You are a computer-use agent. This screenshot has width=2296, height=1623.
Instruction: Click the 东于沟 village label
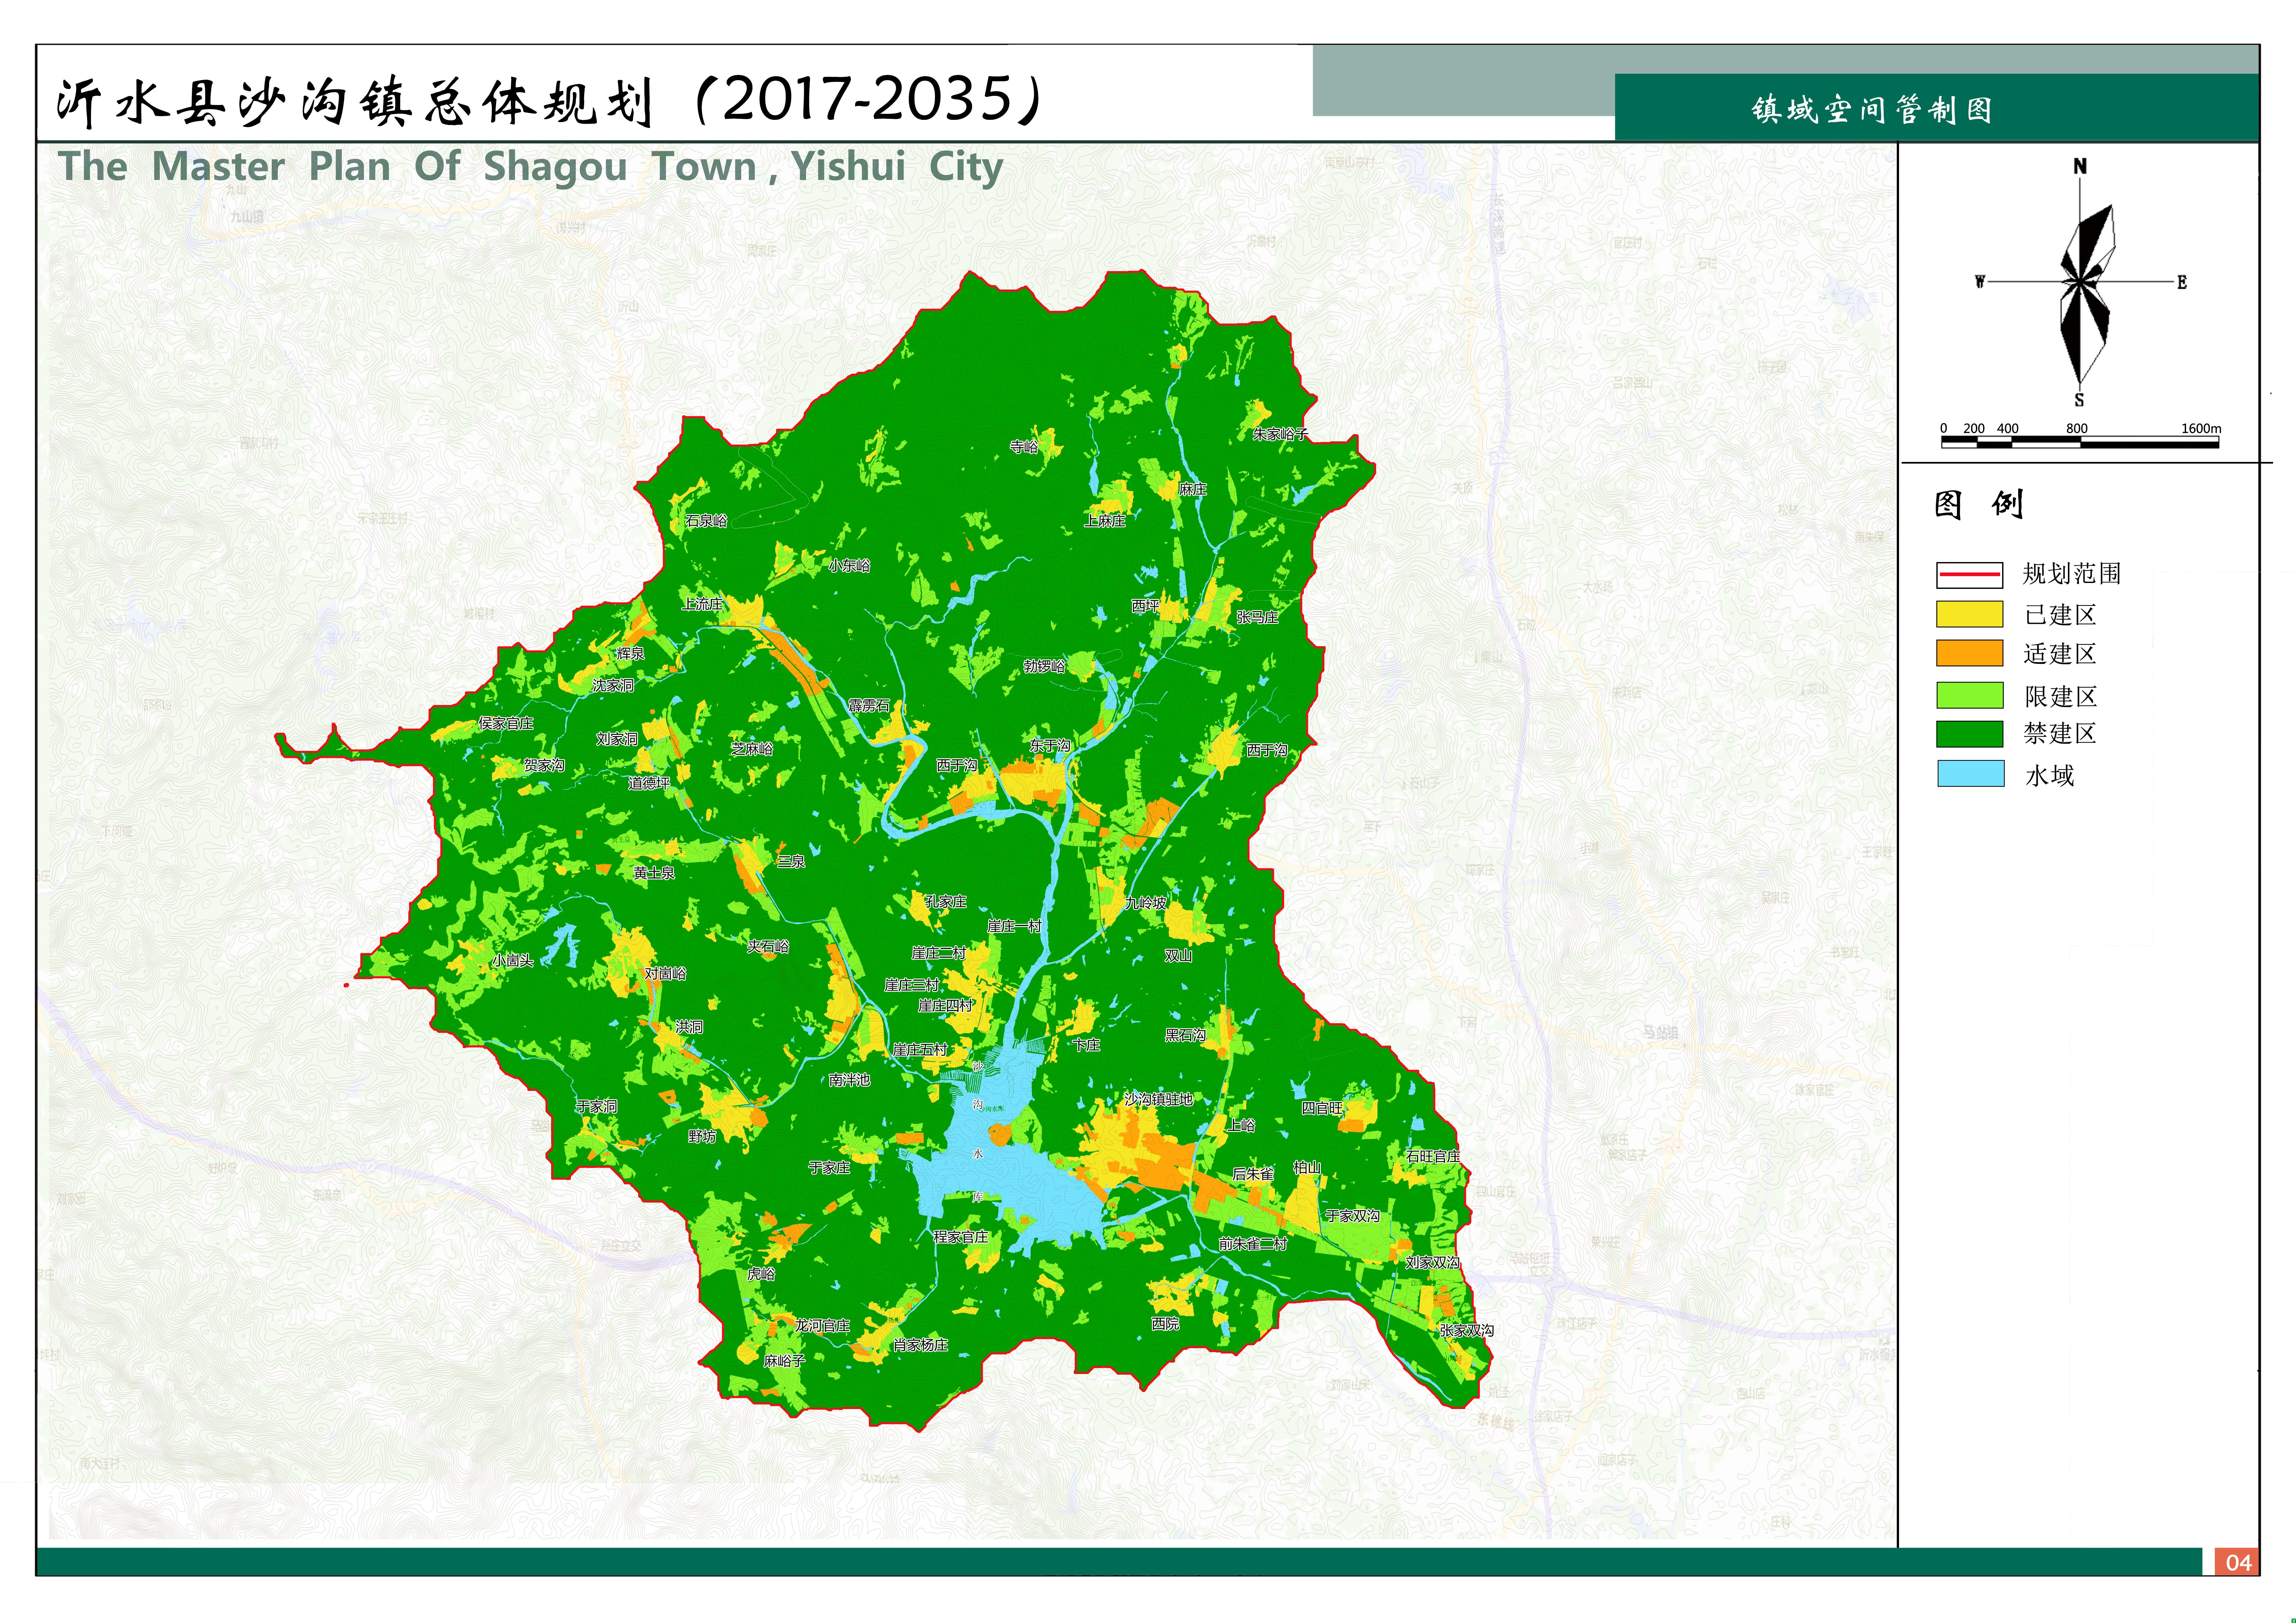1050,746
